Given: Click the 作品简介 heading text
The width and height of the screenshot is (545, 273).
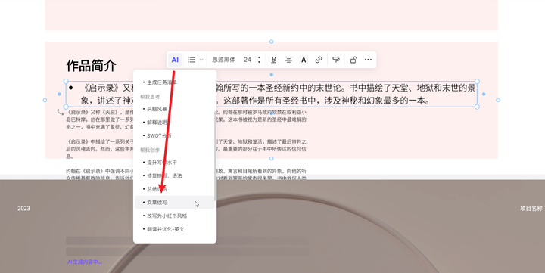Looking at the screenshot, I should 91,65.
